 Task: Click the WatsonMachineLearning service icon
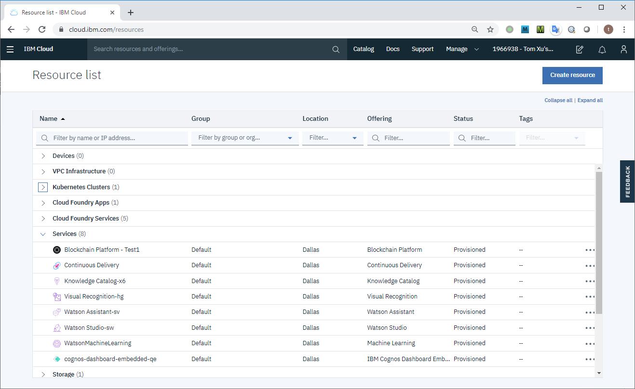pos(56,343)
